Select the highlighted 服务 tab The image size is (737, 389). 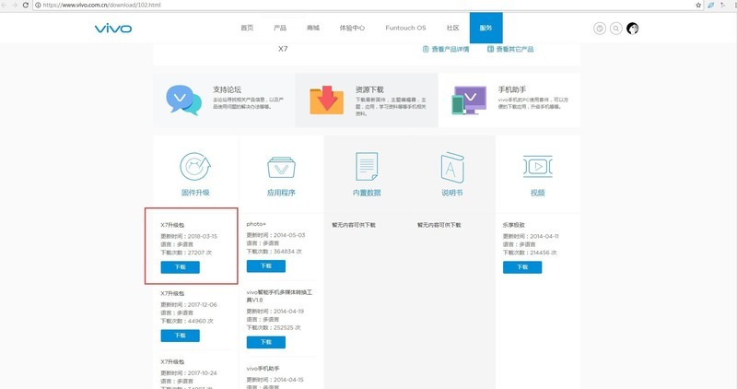pos(486,28)
